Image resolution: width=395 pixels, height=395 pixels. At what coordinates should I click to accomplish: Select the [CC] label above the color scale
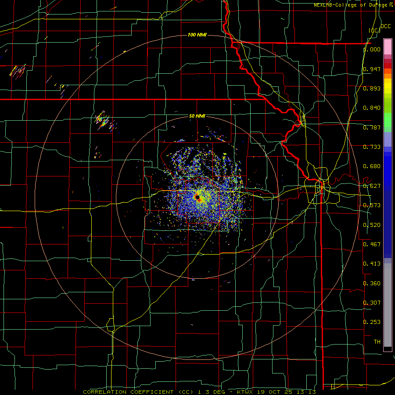tap(375, 30)
